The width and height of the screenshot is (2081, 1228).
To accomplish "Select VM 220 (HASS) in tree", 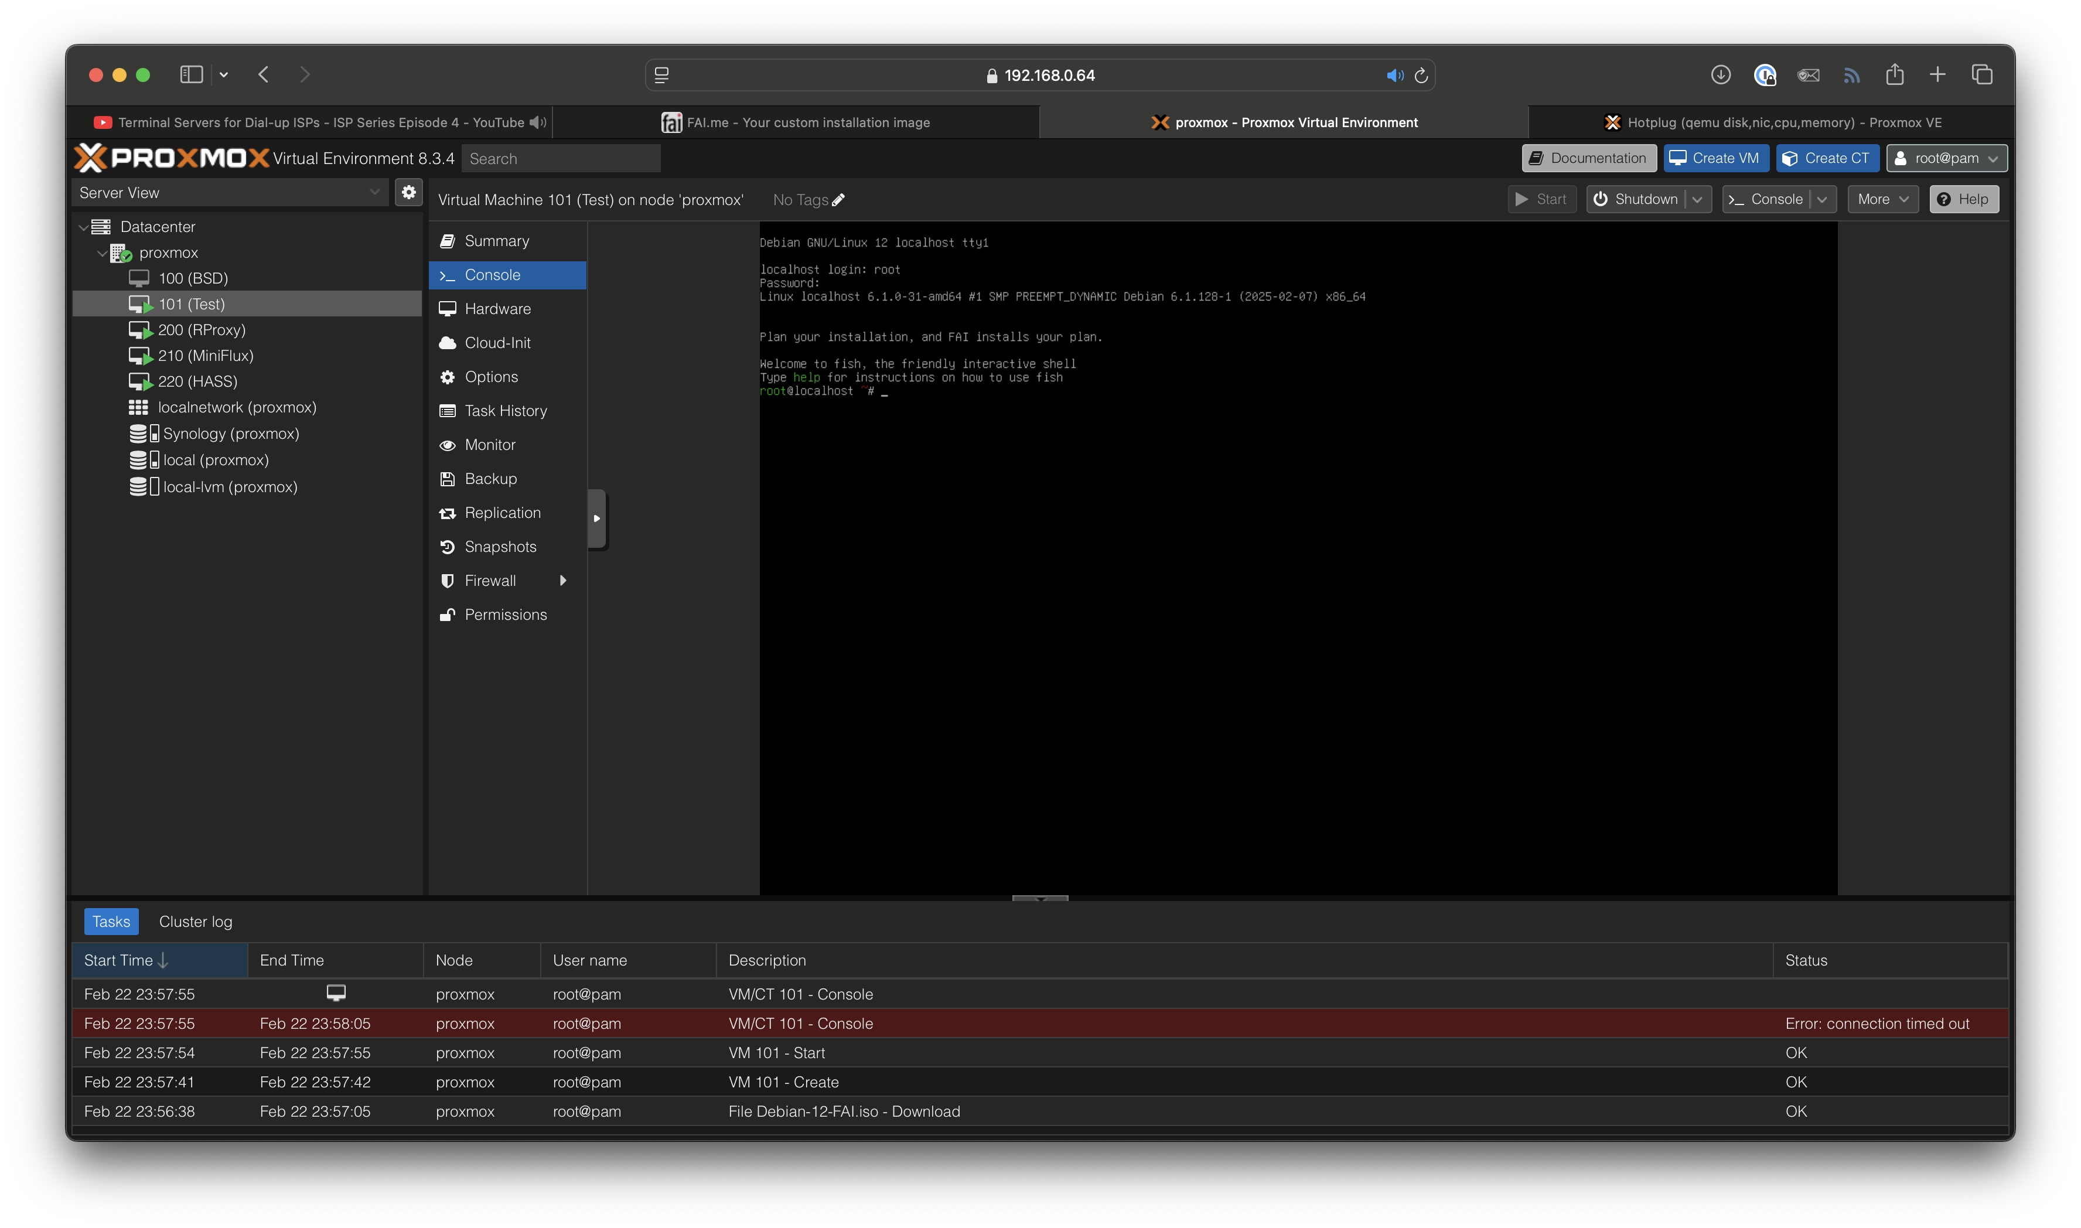I will [x=197, y=381].
